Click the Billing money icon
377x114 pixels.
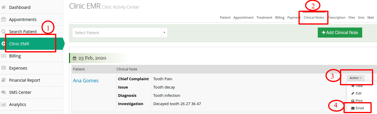coord(4,56)
